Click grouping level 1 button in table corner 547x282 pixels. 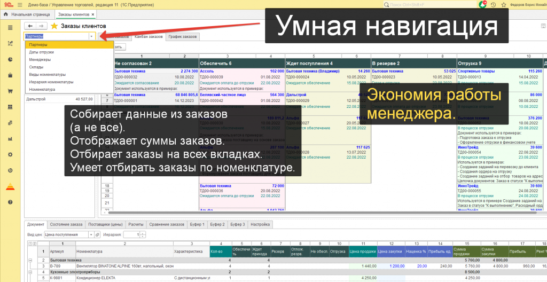point(29,244)
